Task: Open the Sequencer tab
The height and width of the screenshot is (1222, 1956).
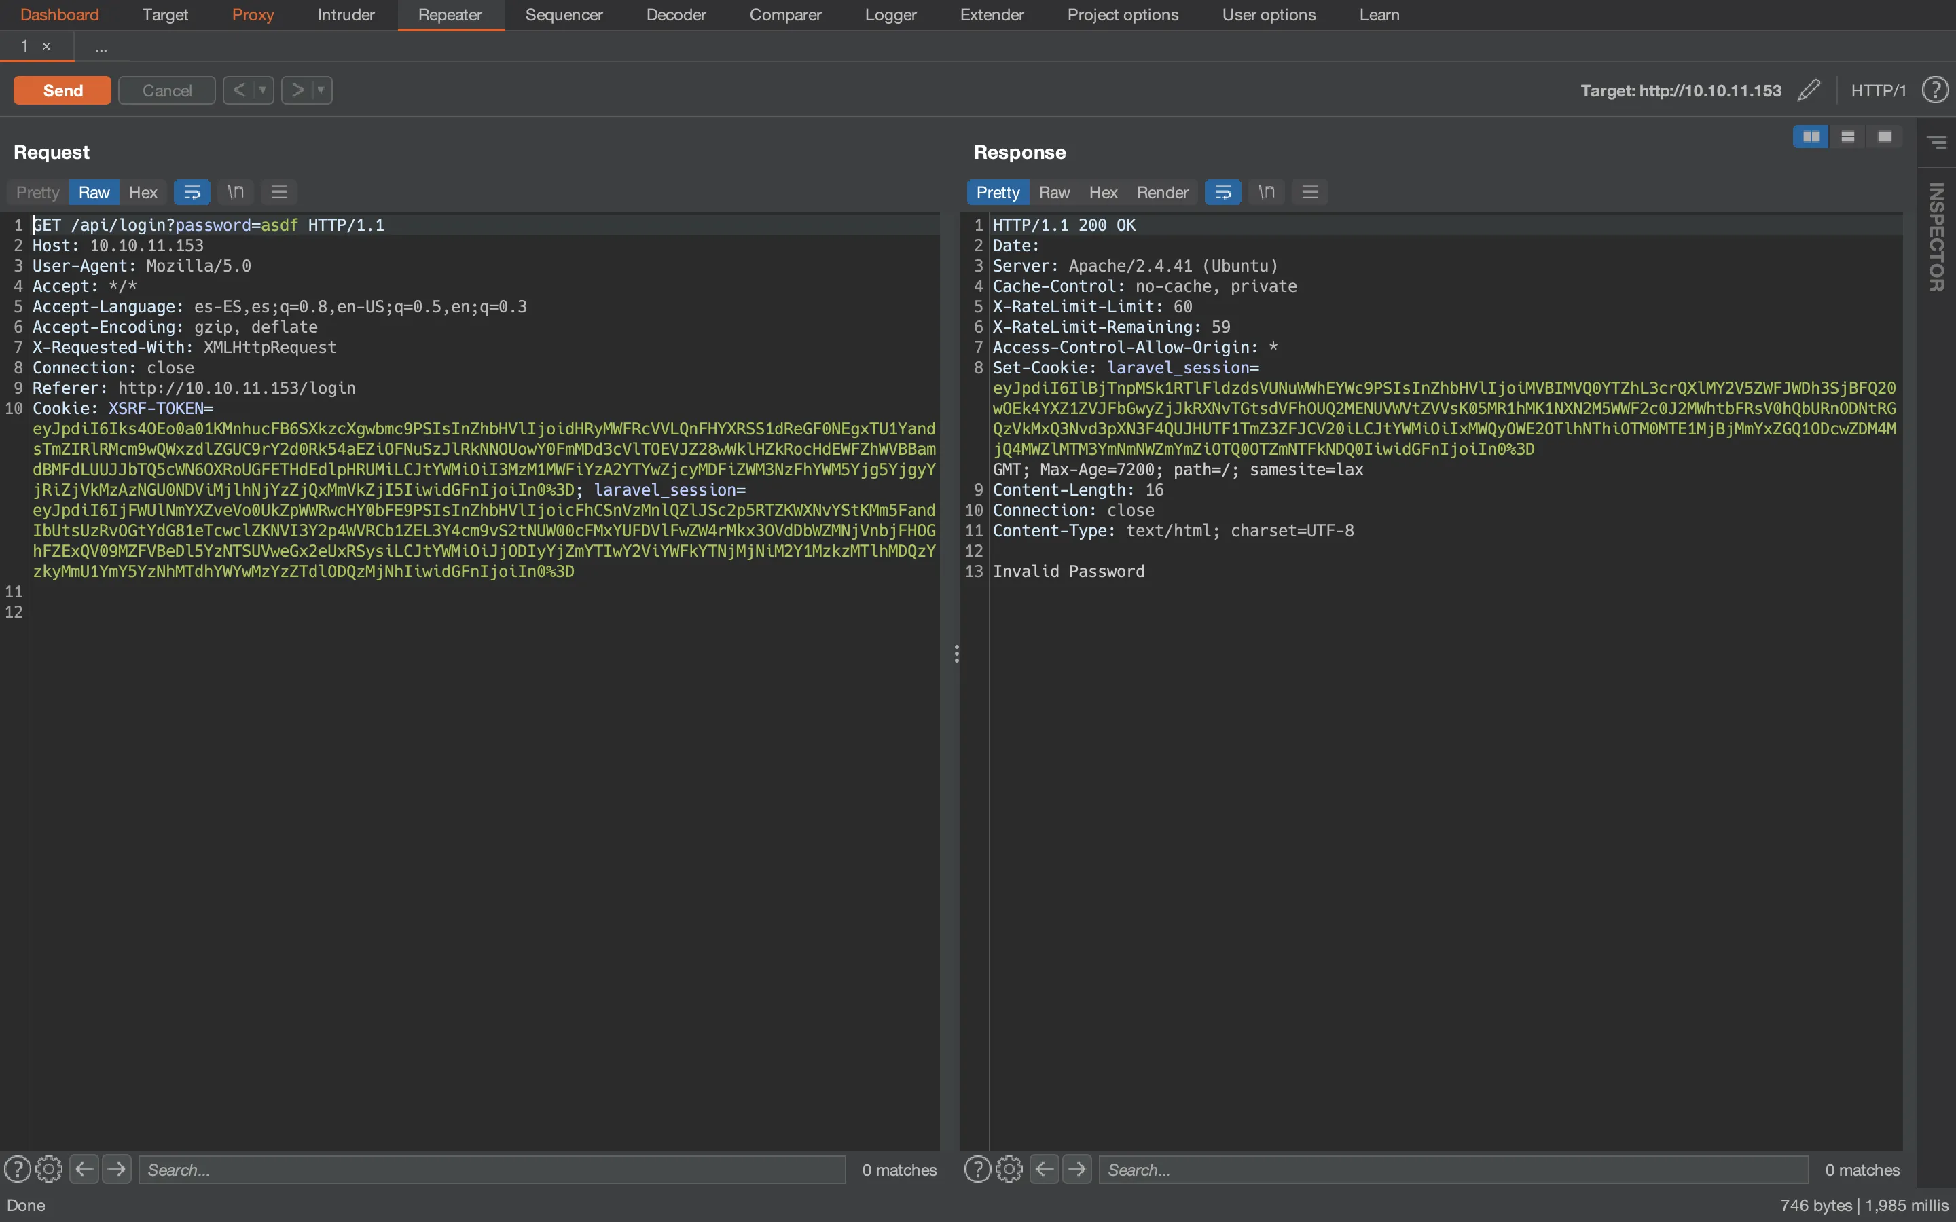Action: 564,14
